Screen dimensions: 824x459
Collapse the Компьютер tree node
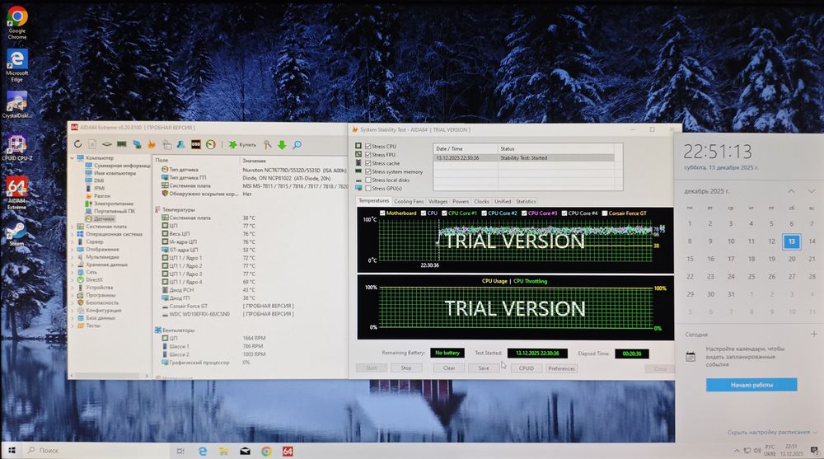tap(73, 157)
